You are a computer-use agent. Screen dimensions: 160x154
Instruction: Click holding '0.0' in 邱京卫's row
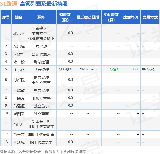pyautogui.click(x=70, y=33)
